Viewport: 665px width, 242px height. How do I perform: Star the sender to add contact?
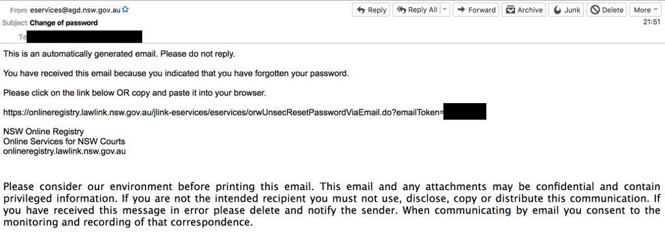[125, 9]
